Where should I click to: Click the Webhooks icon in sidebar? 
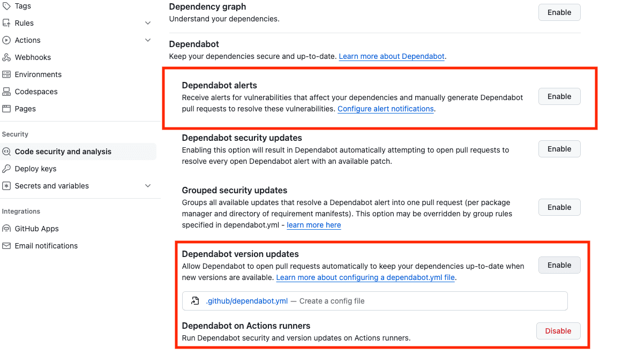[6, 57]
